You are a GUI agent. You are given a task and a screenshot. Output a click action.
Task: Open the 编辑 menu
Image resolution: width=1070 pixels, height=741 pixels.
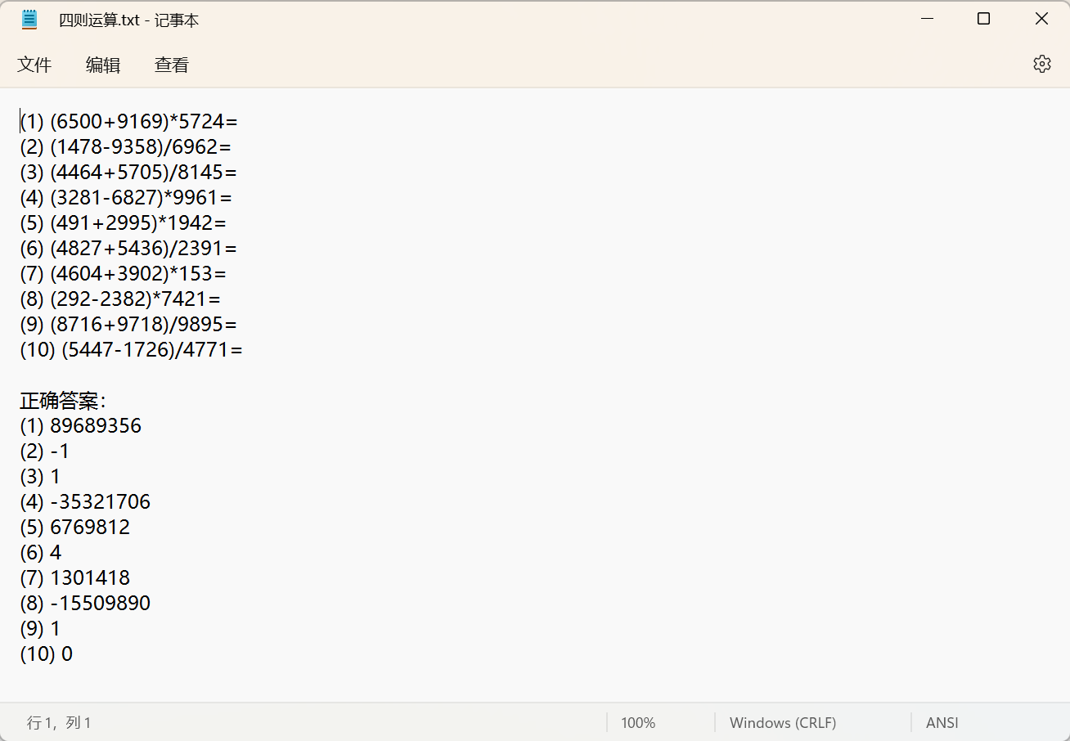pyautogui.click(x=103, y=65)
